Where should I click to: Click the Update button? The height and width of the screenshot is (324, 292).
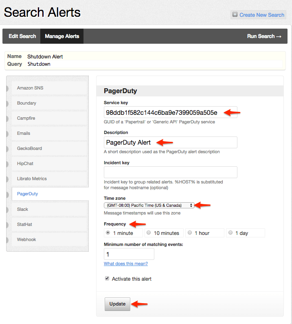click(x=117, y=304)
